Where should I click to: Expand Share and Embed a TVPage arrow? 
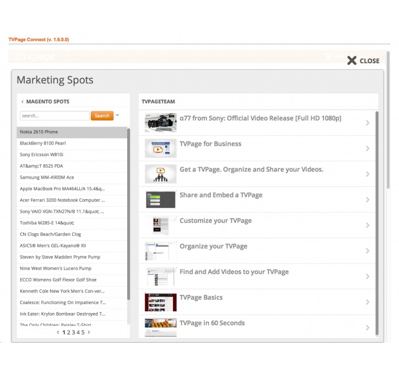point(368,200)
